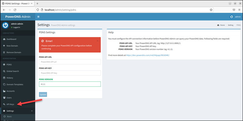Reload the page with the refresh icon
The image size is (243, 121).
15,10
